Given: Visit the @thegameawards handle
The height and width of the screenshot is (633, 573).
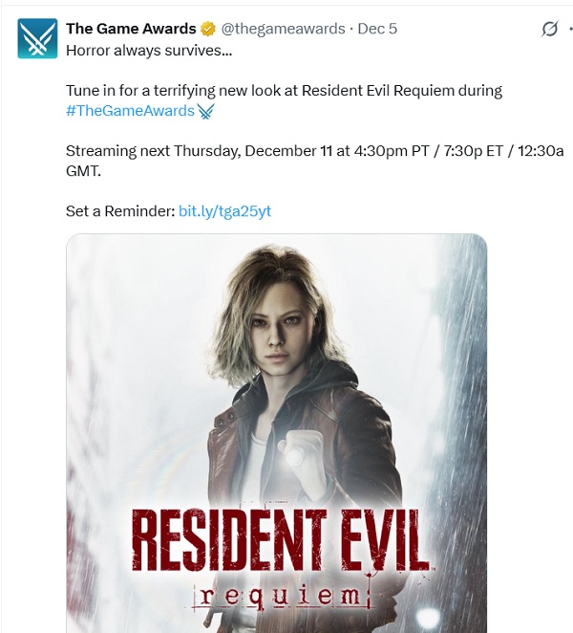Looking at the screenshot, I should click(283, 29).
